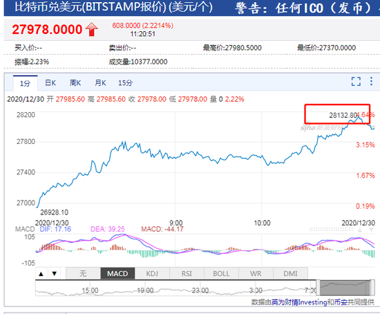Image resolution: width=380 pixels, height=314 pixels.
Task: Select the RSI indicator
Action: [x=187, y=274]
